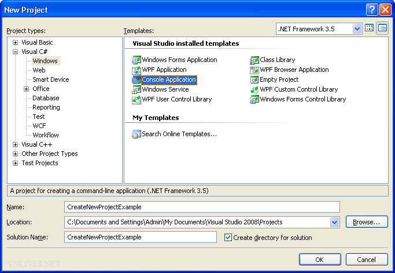This screenshot has height=273, width=395.
Task: Select Database project type
Action: click(46, 98)
